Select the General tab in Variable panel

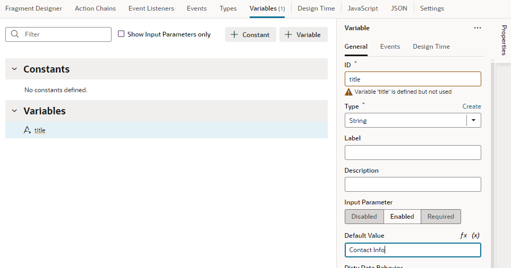coord(356,47)
